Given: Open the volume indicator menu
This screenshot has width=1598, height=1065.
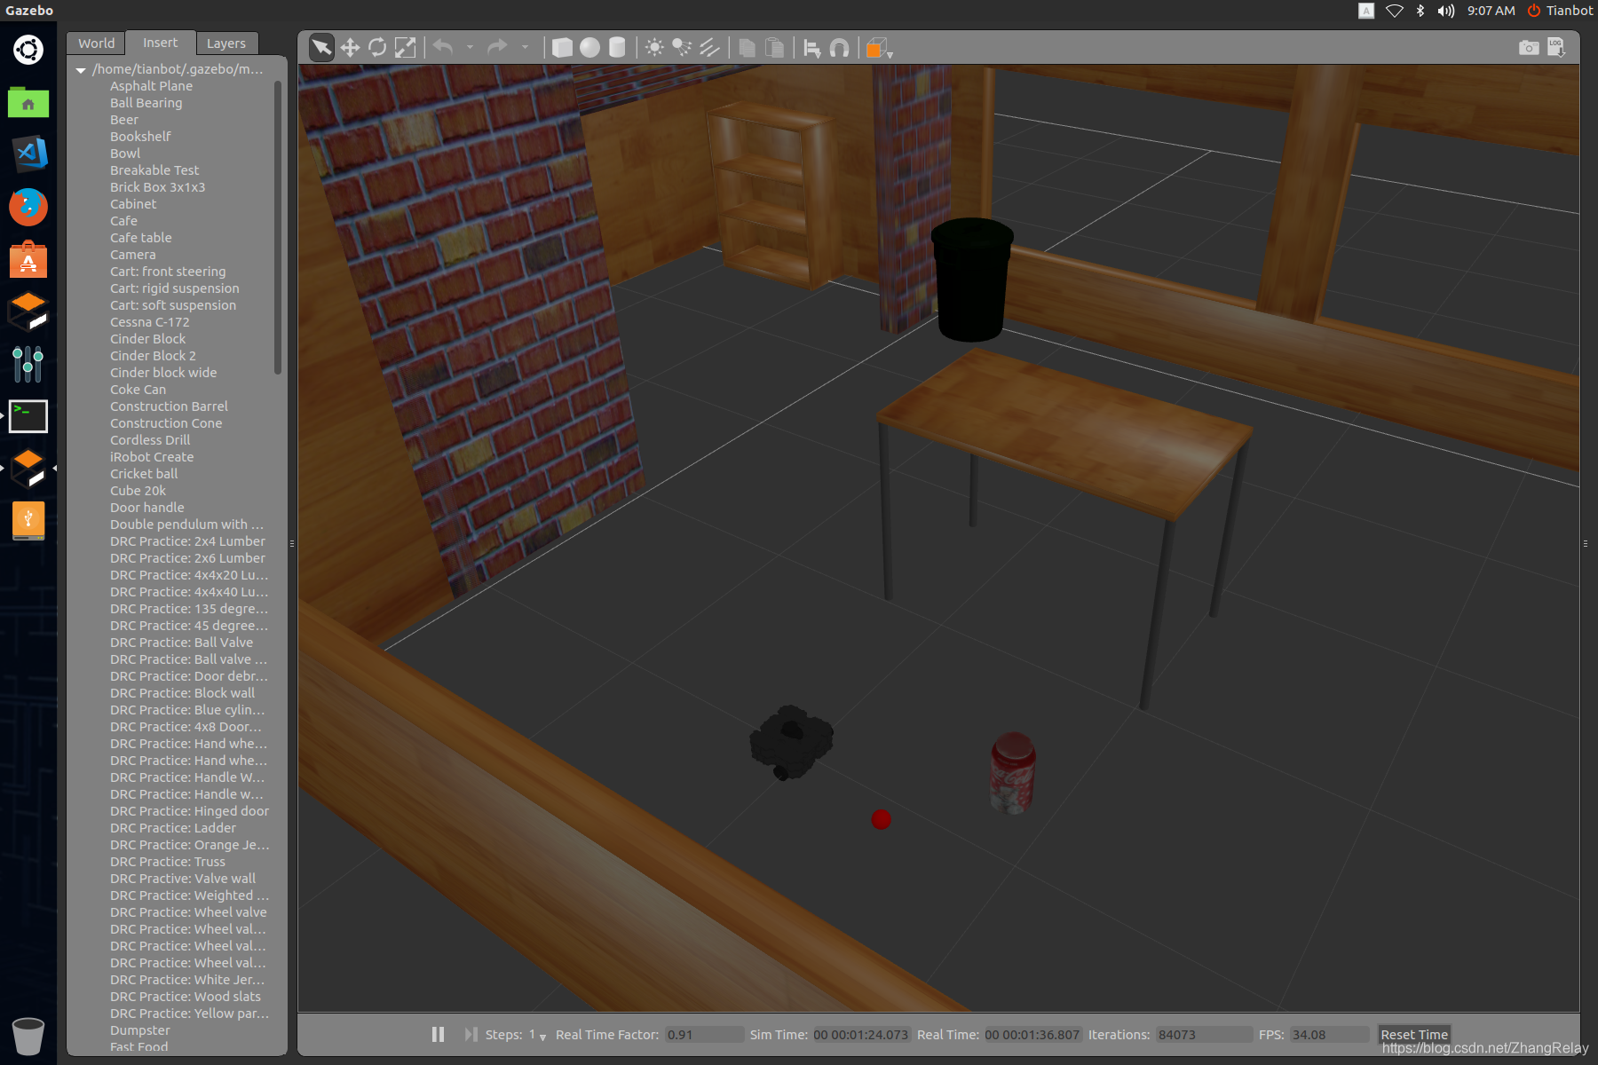Looking at the screenshot, I should (1446, 11).
